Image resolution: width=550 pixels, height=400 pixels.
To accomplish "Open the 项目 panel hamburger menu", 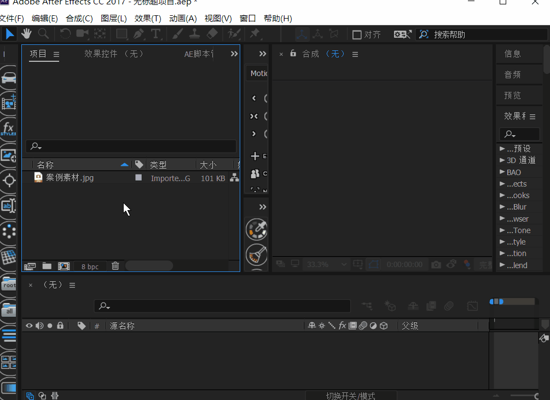I will 56,54.
